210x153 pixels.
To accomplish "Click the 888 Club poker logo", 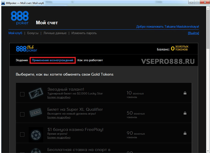I will [x=26, y=49].
